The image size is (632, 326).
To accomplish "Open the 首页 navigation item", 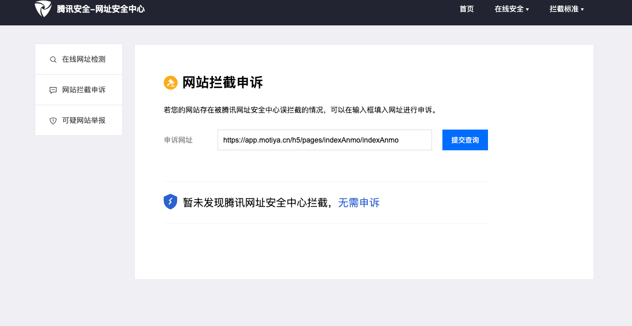I will [467, 9].
